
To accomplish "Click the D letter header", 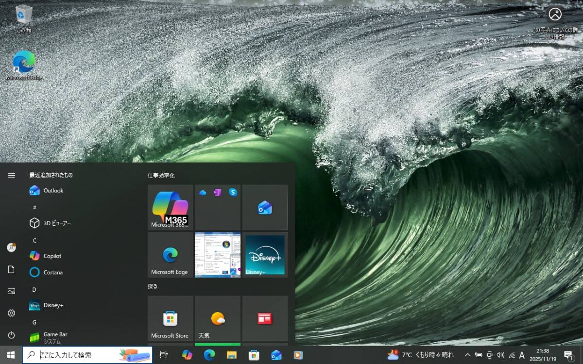I will [x=34, y=290].
